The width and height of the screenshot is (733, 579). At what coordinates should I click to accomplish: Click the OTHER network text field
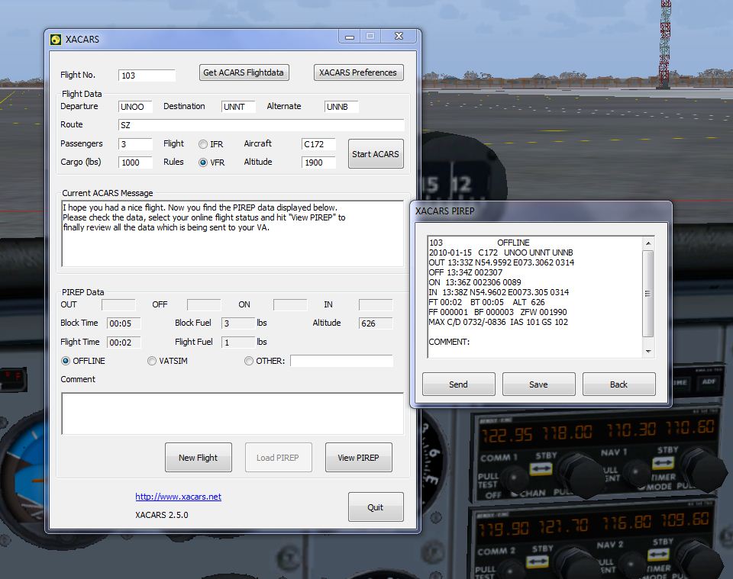click(342, 361)
